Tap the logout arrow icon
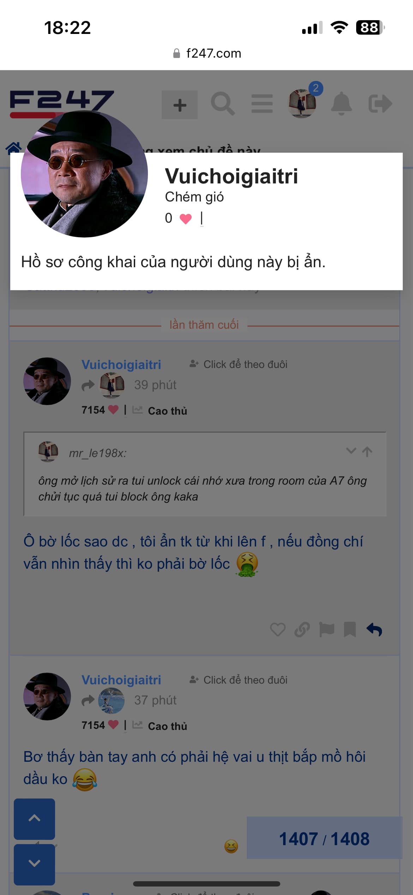 click(x=380, y=104)
